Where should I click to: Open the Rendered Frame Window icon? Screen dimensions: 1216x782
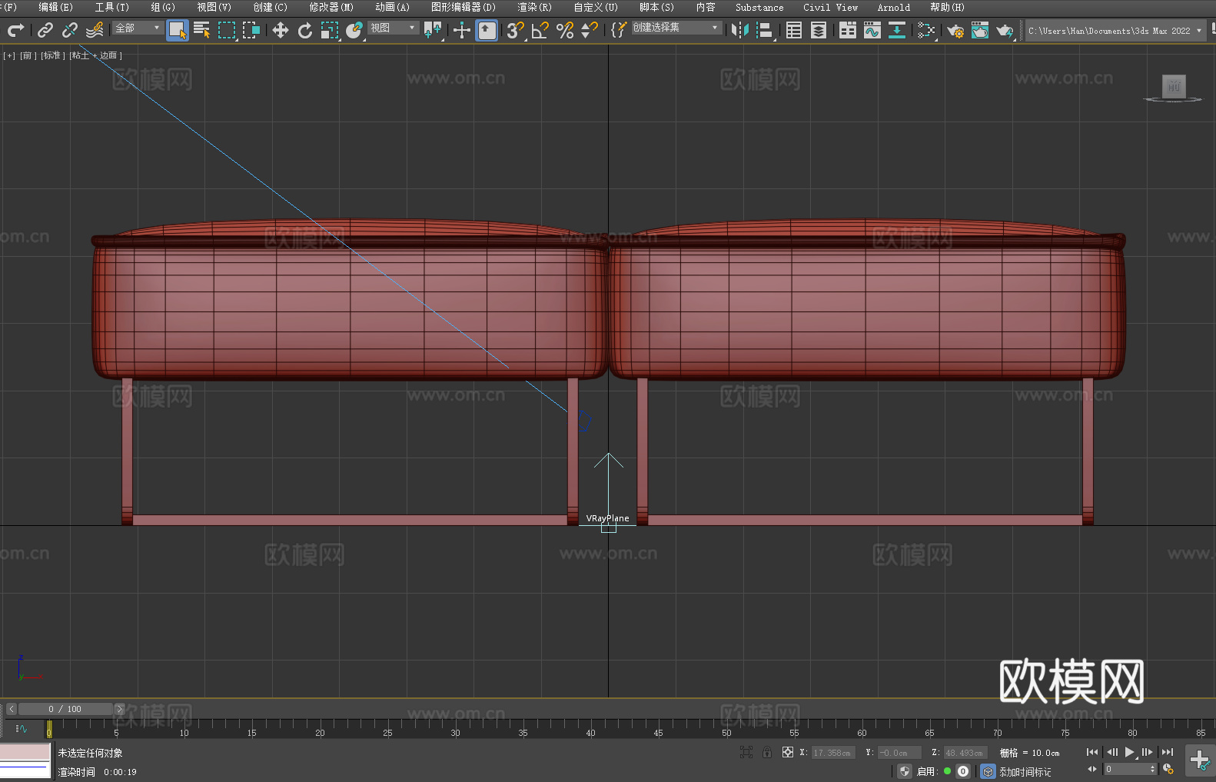pos(980,30)
